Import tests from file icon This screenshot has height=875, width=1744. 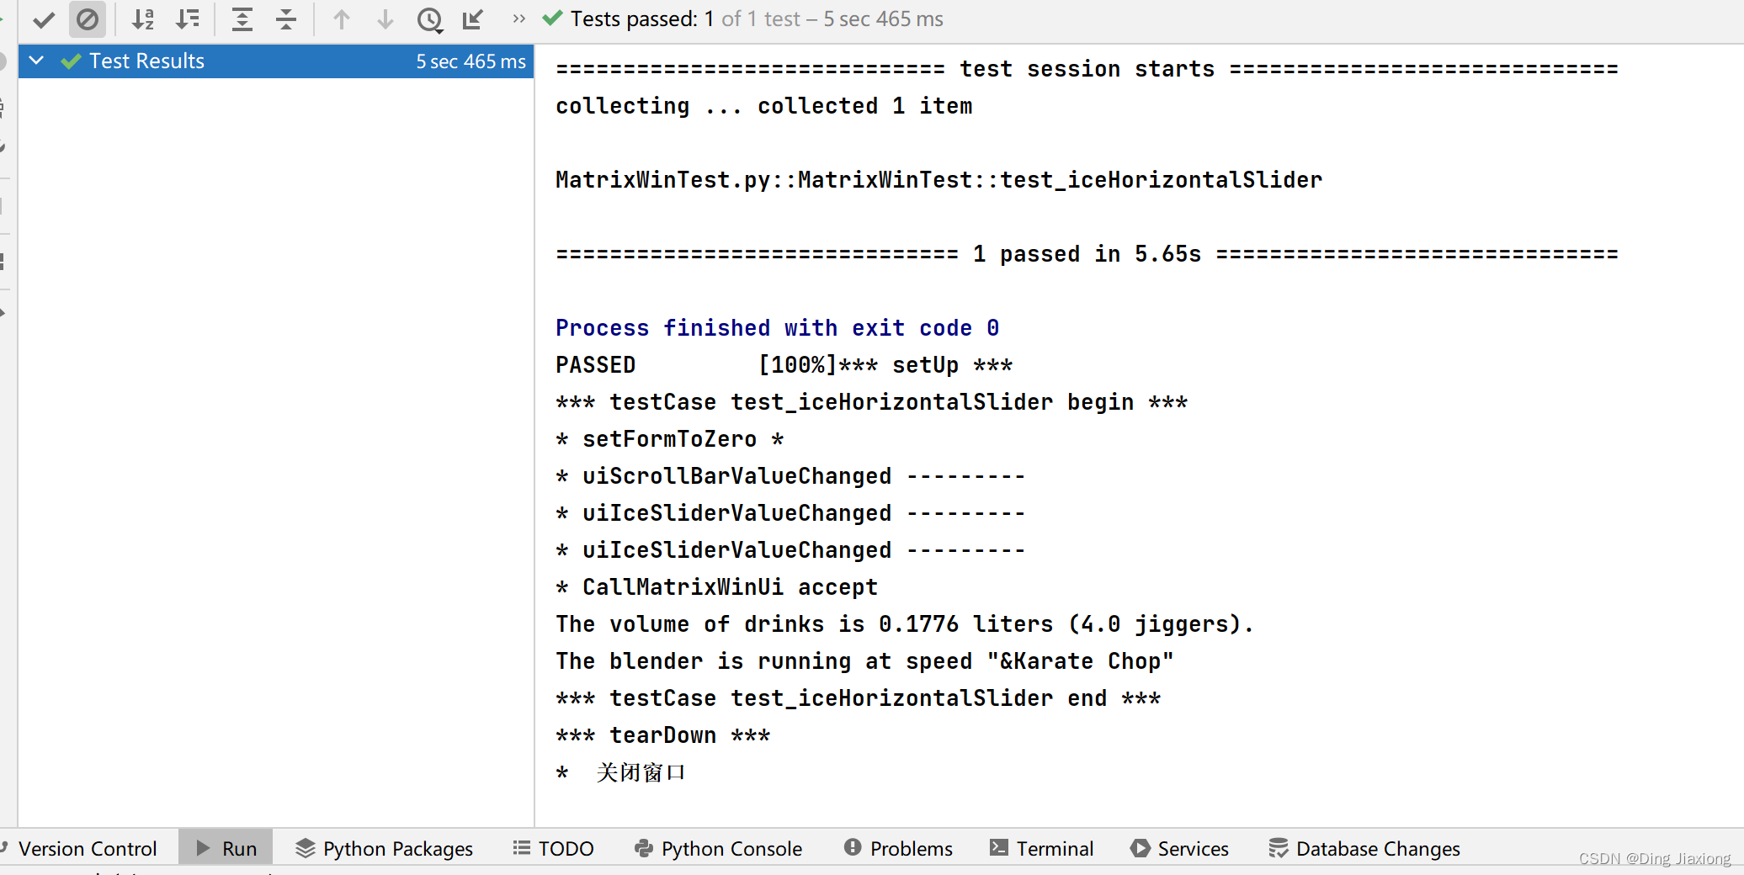(473, 19)
